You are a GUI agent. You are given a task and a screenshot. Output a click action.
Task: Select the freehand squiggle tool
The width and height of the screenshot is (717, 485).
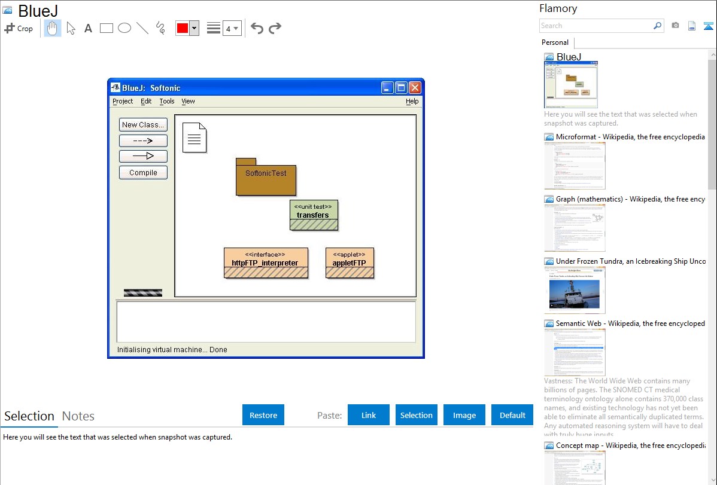(x=160, y=28)
